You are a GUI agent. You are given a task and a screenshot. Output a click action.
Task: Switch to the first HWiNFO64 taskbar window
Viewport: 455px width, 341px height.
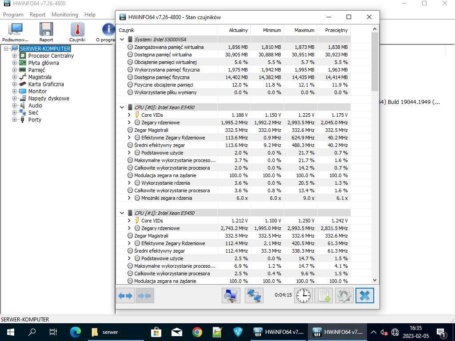tap(278, 332)
